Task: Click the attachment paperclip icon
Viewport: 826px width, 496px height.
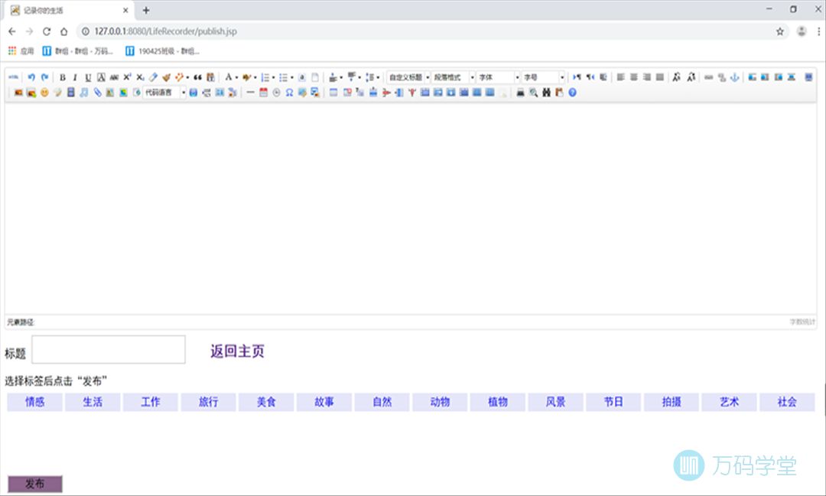Action: pos(97,93)
